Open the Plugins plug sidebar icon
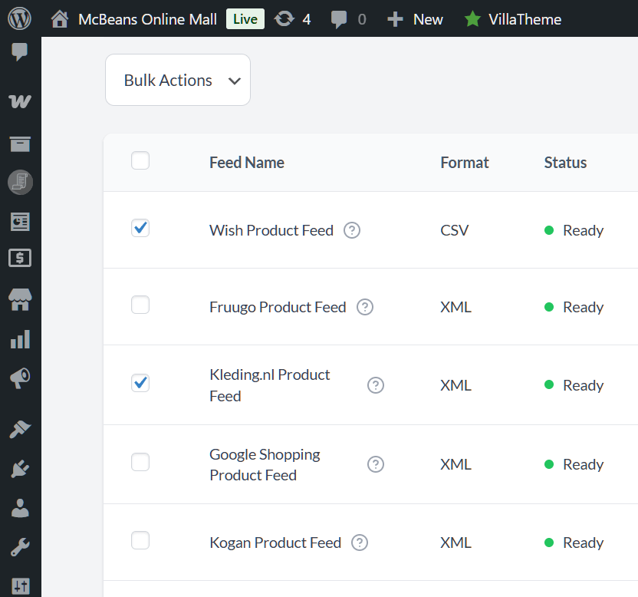This screenshot has height=597, width=638. pyautogui.click(x=20, y=468)
